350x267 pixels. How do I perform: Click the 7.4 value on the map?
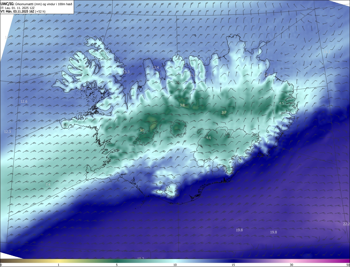pyautogui.click(x=48, y=185)
